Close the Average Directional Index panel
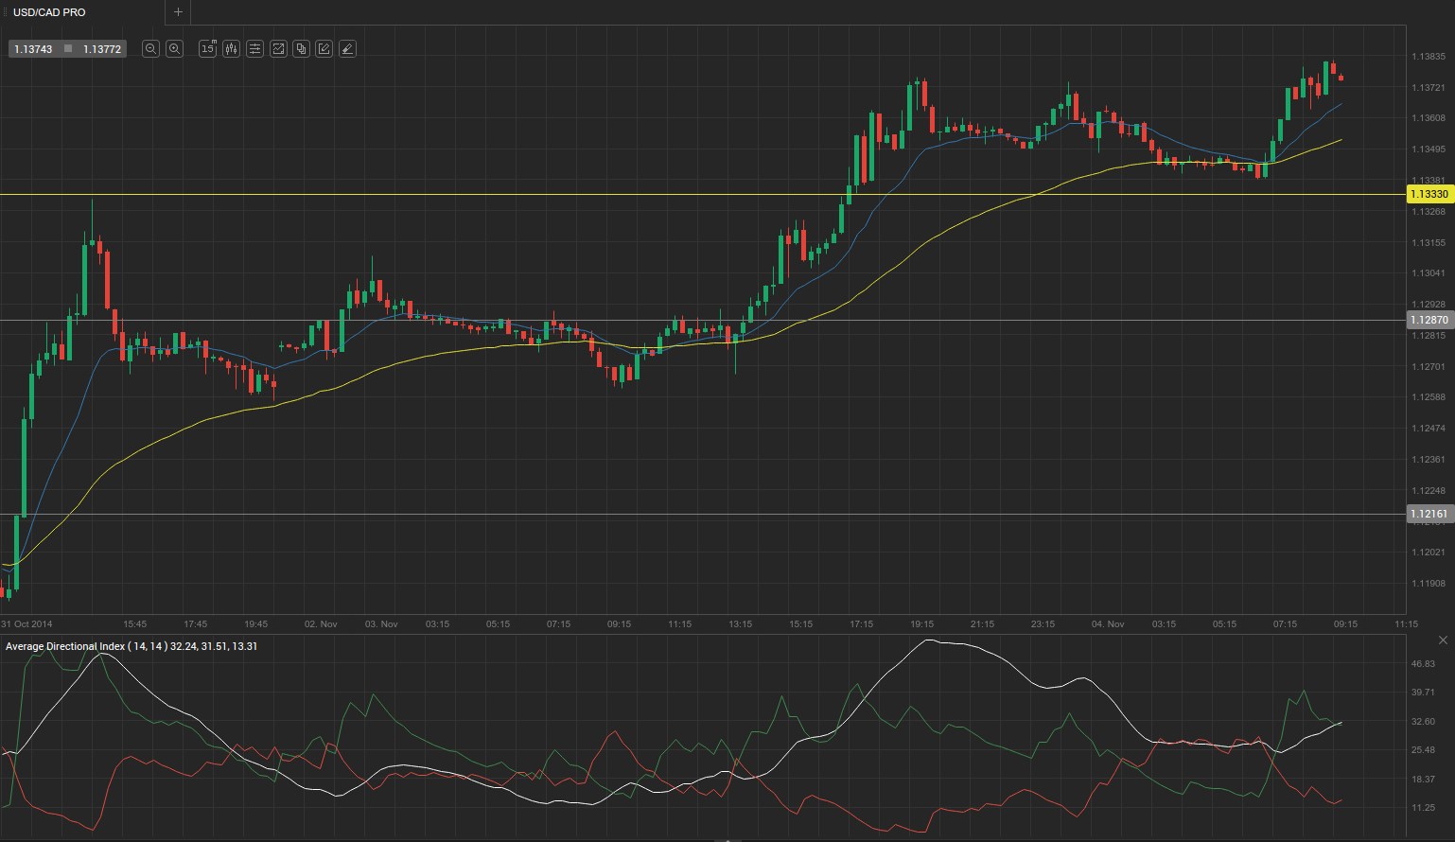1455x842 pixels. click(x=1443, y=640)
